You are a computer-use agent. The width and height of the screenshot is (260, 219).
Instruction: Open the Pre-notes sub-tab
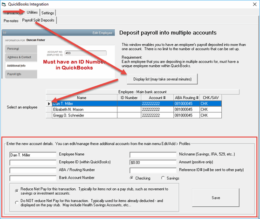click(x=11, y=21)
